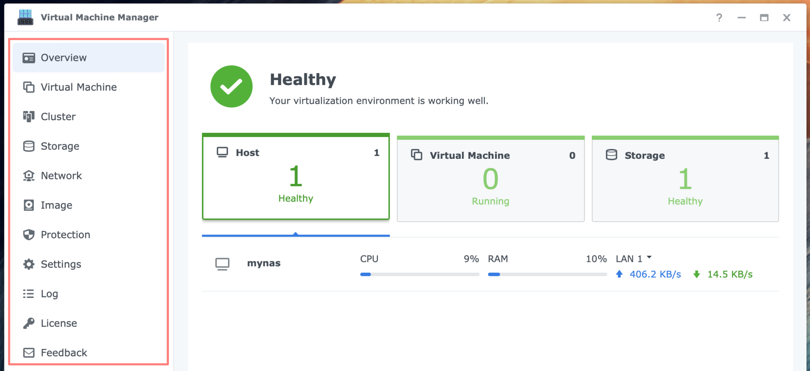Click the Network sidebar icon
This screenshot has height=371, width=810.
[28, 175]
